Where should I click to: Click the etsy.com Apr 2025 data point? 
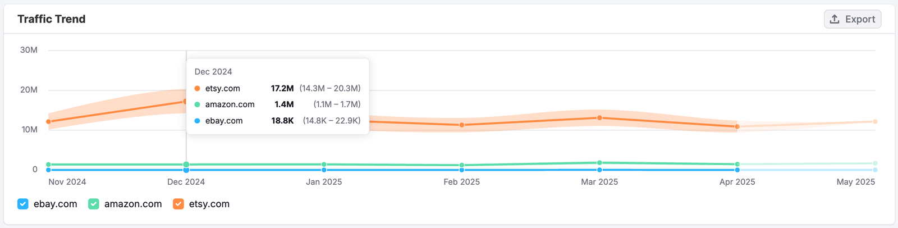[737, 126]
